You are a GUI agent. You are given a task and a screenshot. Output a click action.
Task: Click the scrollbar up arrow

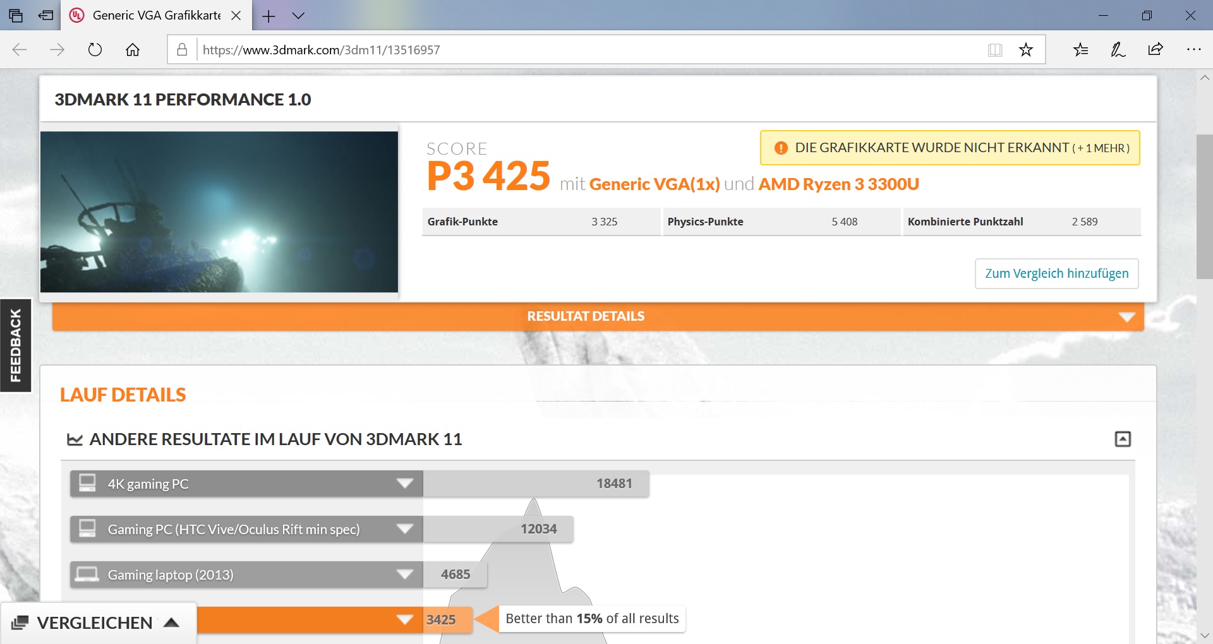click(x=1204, y=78)
